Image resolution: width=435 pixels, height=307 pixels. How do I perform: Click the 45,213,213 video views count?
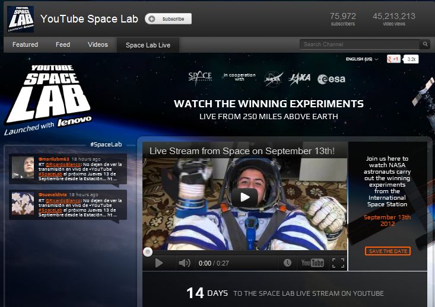[394, 19]
